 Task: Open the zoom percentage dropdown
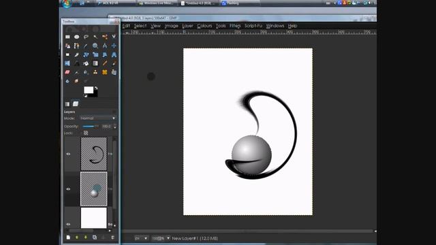coord(168,238)
